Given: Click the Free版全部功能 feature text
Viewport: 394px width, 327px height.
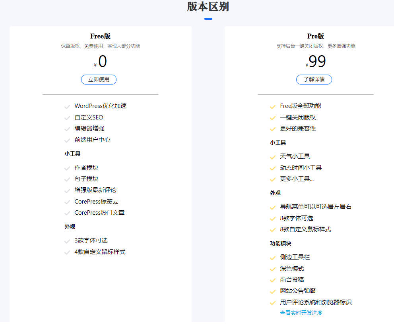Looking at the screenshot, I should 301,106.
